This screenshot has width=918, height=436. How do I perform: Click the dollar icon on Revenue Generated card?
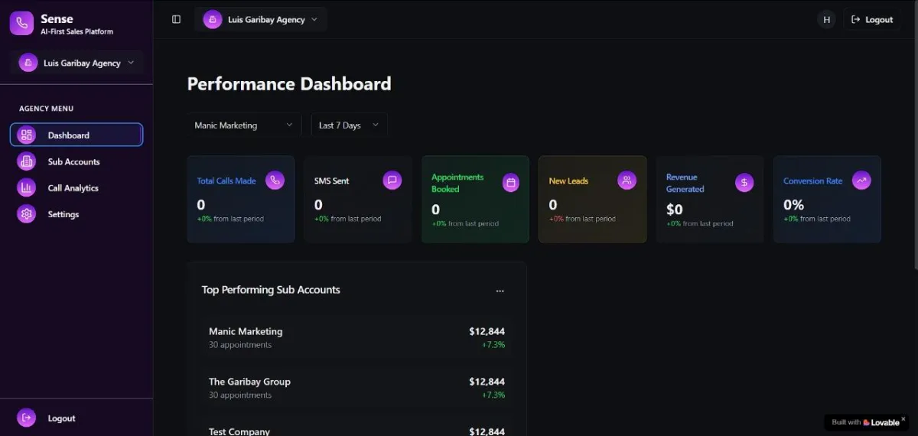[744, 183]
